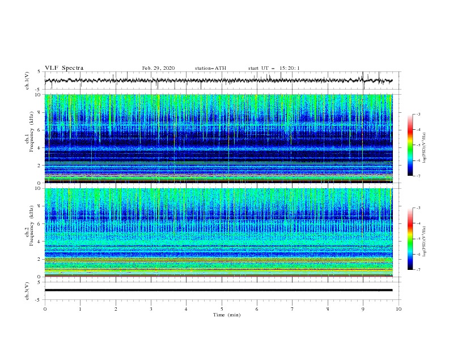
Task: Click the time axis tick label "3"
Action: pos(151,309)
